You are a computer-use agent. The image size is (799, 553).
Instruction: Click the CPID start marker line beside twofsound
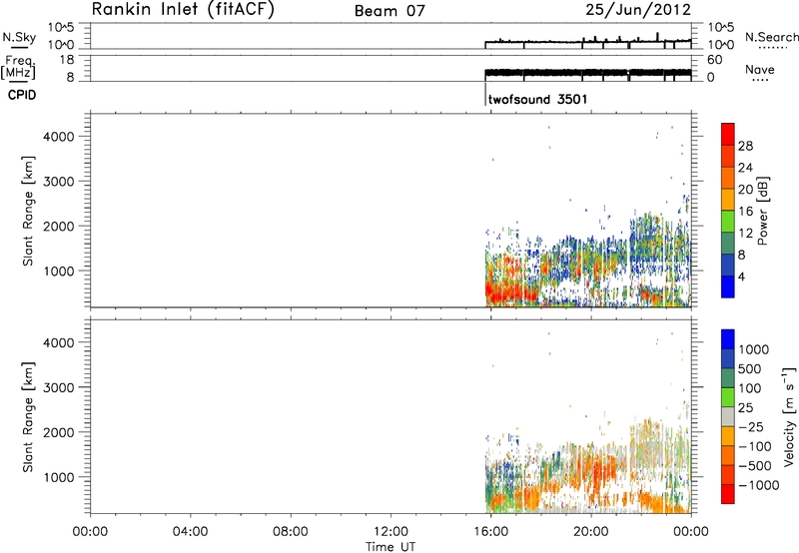(x=484, y=94)
